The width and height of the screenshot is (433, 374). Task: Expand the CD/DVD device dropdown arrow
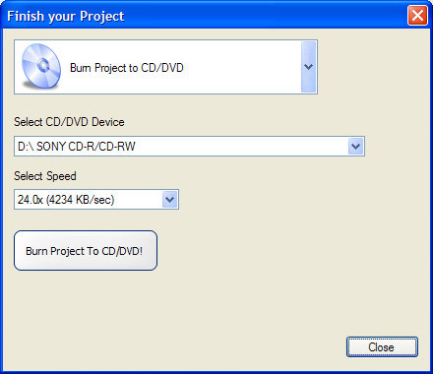click(x=355, y=147)
